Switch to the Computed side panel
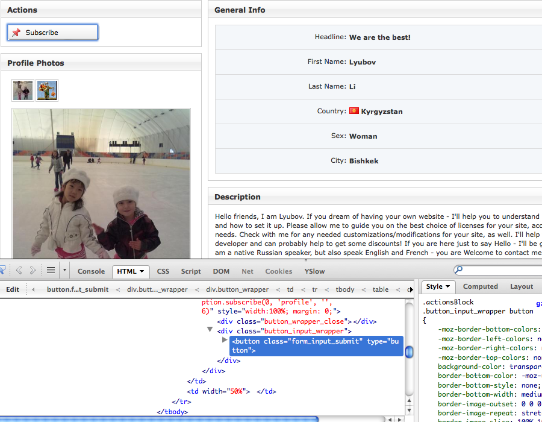 480,287
